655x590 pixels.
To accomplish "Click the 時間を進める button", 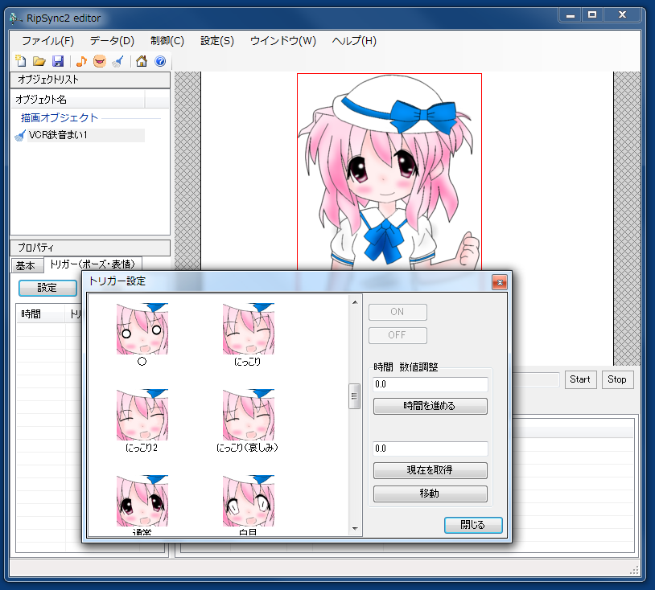I will click(430, 406).
